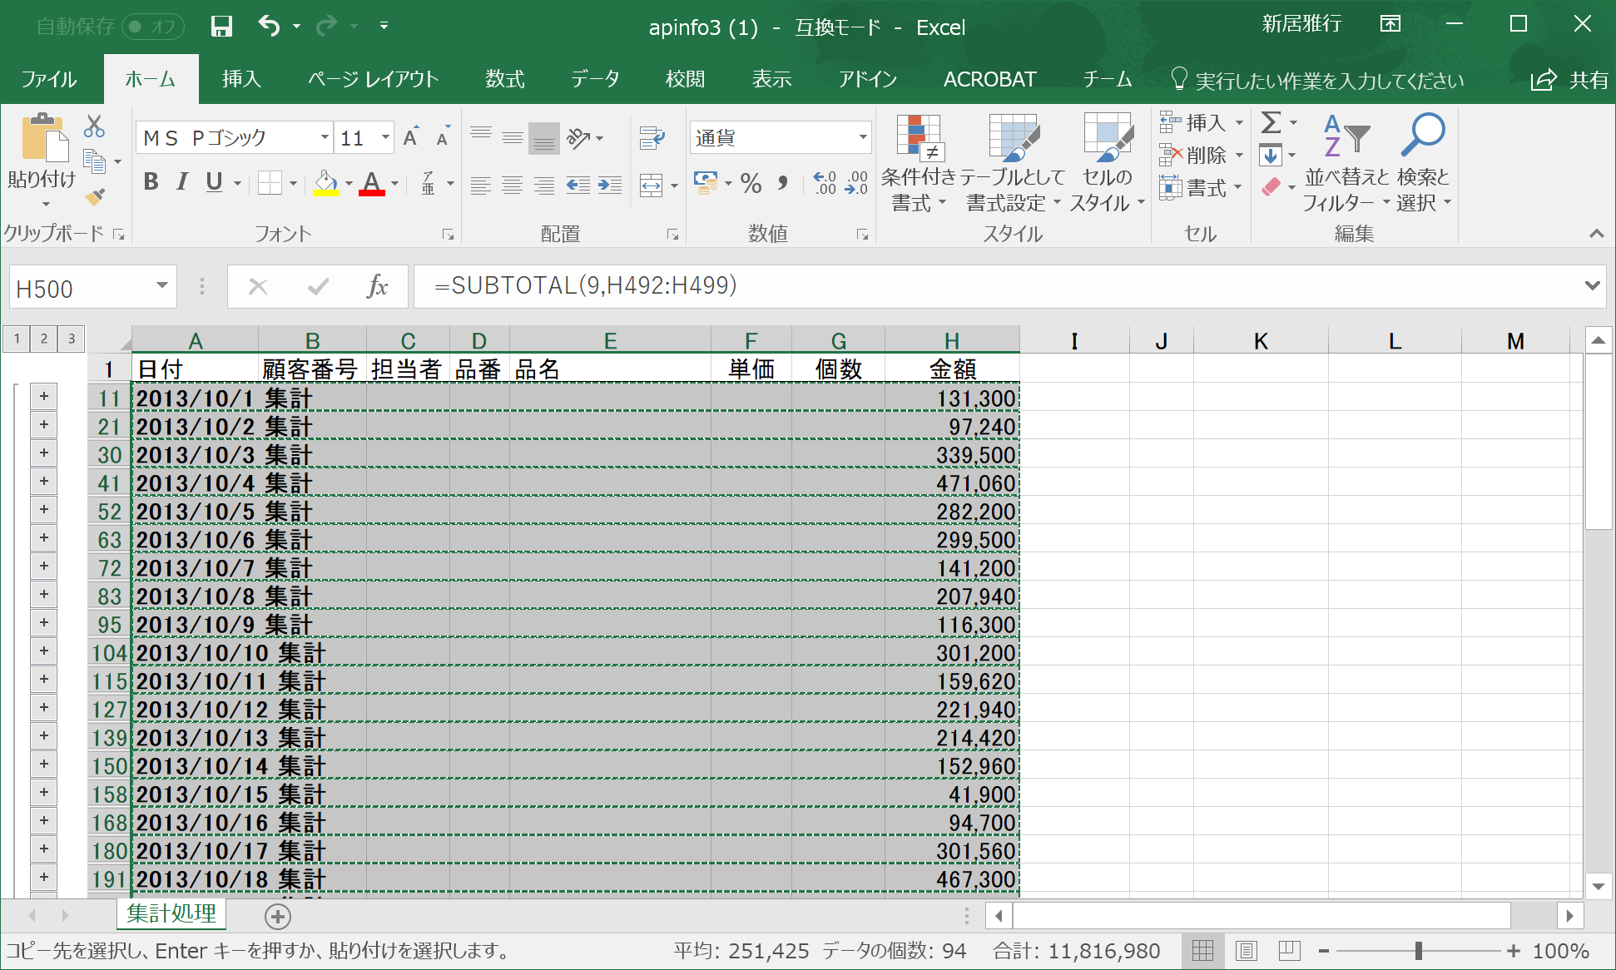
Task: Switch to Page Layout view in status bar
Action: click(1246, 950)
